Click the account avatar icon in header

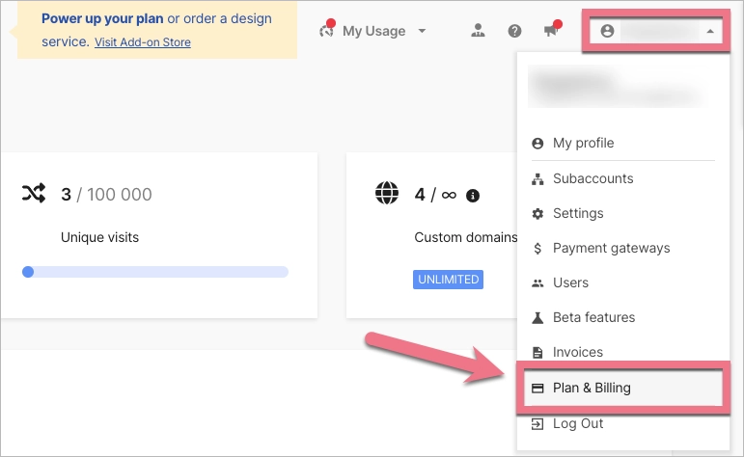607,31
